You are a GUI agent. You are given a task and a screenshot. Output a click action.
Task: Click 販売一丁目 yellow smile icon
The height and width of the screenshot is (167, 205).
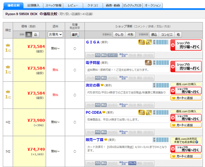point(105,140)
